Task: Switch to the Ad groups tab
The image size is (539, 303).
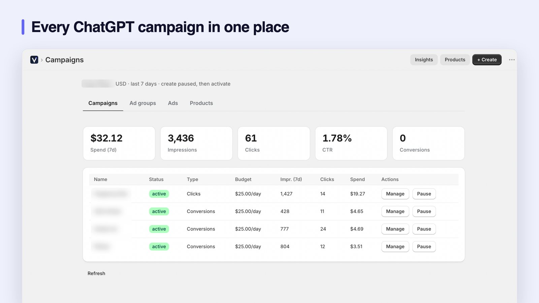Action: [142, 103]
